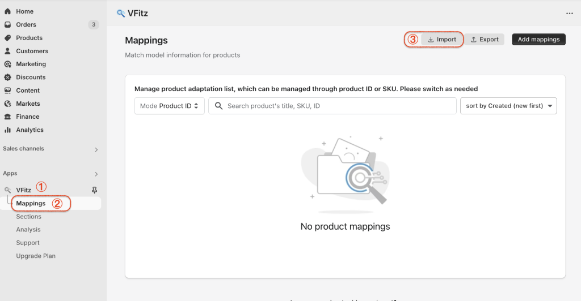This screenshot has width=581, height=301.
Task: Click the Import button
Action: [442, 40]
